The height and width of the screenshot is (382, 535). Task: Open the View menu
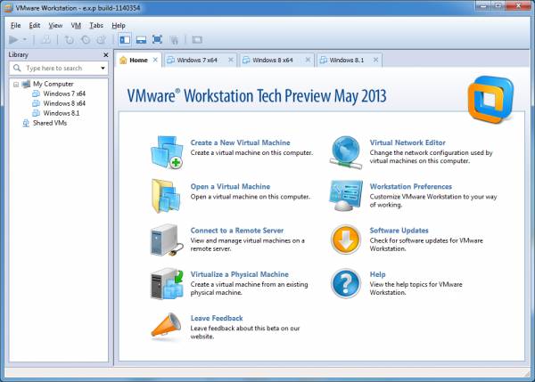[55, 26]
